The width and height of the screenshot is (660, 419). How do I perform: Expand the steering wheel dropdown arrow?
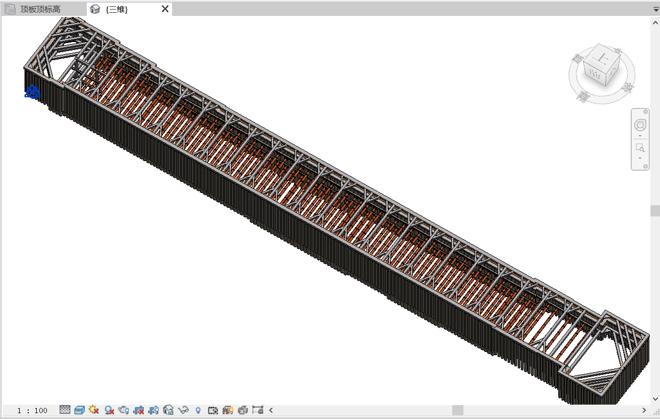click(640, 136)
